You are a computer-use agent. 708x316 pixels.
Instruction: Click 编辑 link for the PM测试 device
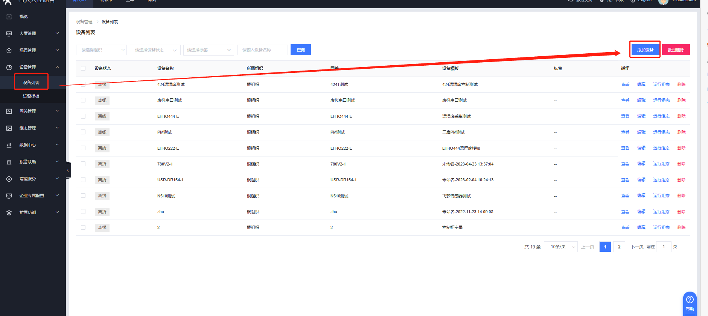click(x=641, y=132)
